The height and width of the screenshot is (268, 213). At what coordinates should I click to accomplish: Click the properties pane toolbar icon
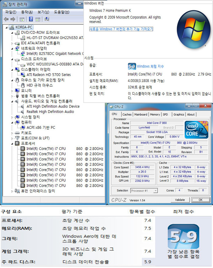[38, 19]
